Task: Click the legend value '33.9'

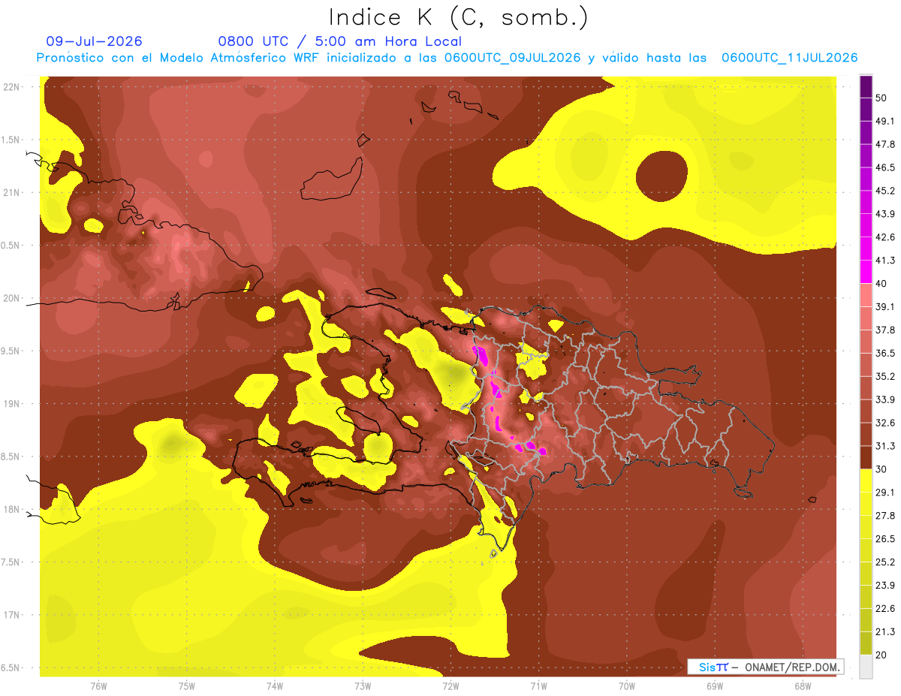Action: pyautogui.click(x=885, y=399)
